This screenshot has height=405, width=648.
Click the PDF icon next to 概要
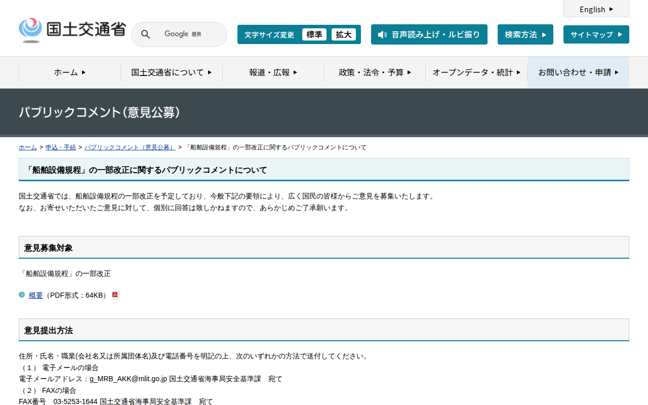[x=116, y=296]
